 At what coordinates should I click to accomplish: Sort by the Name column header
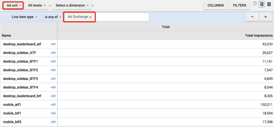pyautogui.click(x=6, y=35)
